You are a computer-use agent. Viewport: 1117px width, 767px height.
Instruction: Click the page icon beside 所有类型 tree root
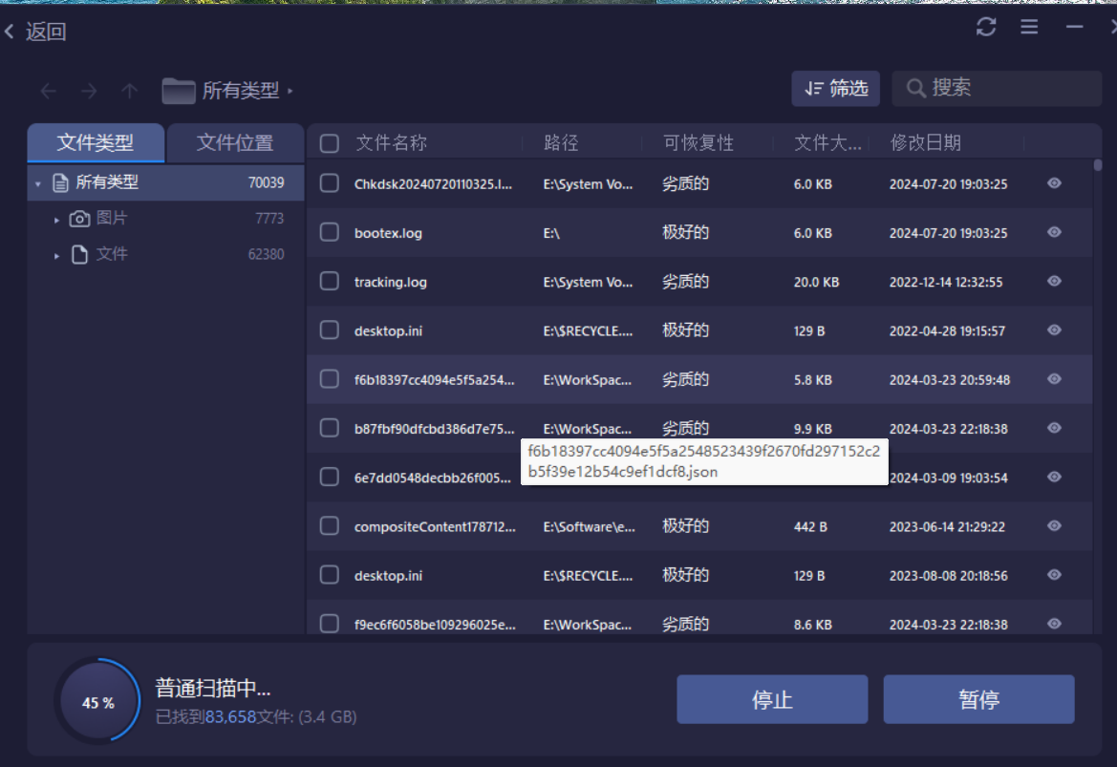pyautogui.click(x=61, y=183)
